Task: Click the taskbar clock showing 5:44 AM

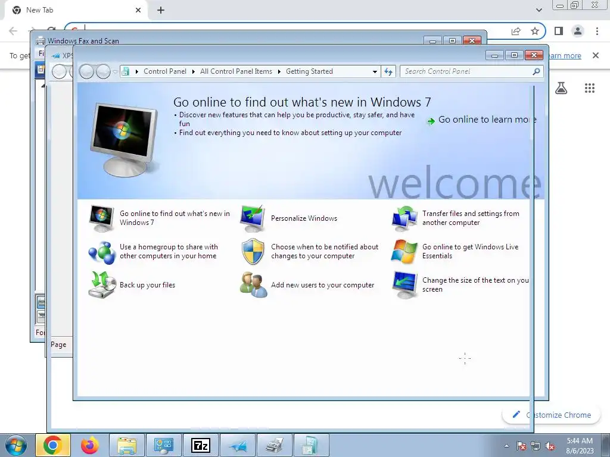Action: pos(580,446)
